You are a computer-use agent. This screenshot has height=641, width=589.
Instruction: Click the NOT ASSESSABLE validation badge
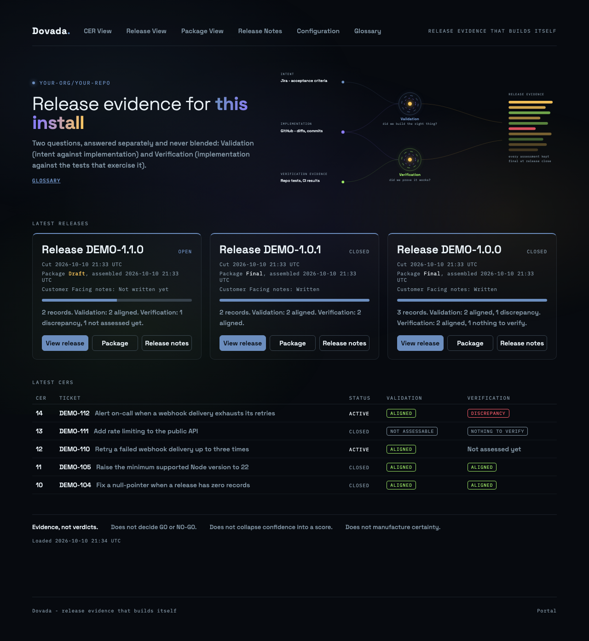pyautogui.click(x=412, y=431)
